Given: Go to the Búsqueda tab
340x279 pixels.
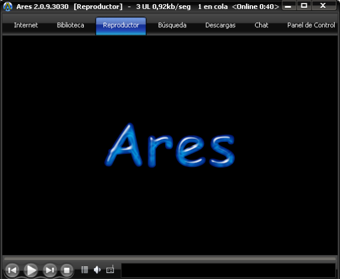Looking at the screenshot, I should (172, 25).
